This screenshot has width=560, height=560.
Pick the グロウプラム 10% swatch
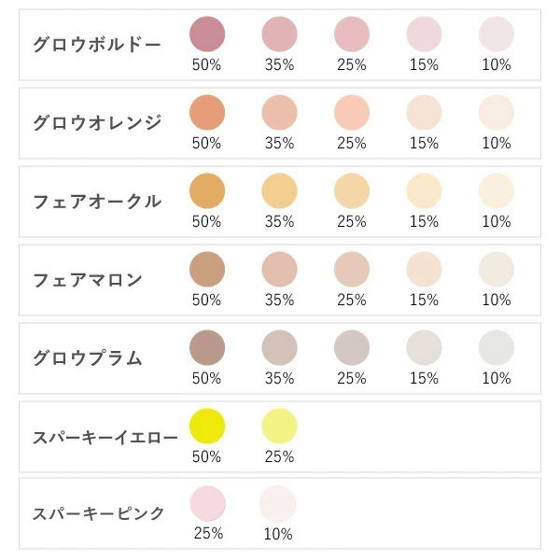tap(497, 347)
